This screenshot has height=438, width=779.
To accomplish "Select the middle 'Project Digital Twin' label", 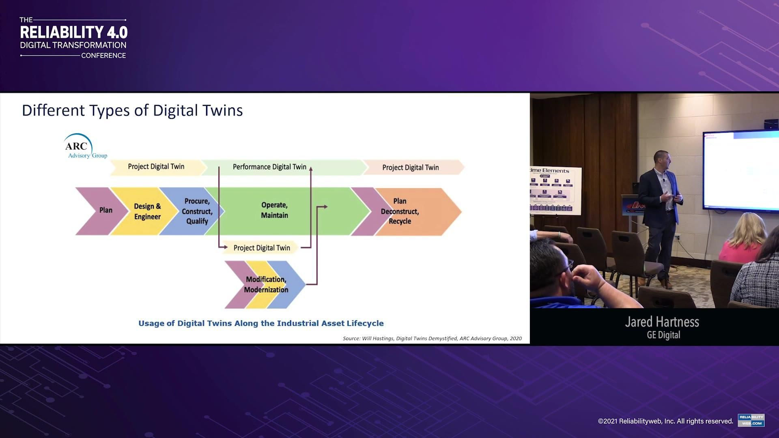I will 262,247.
